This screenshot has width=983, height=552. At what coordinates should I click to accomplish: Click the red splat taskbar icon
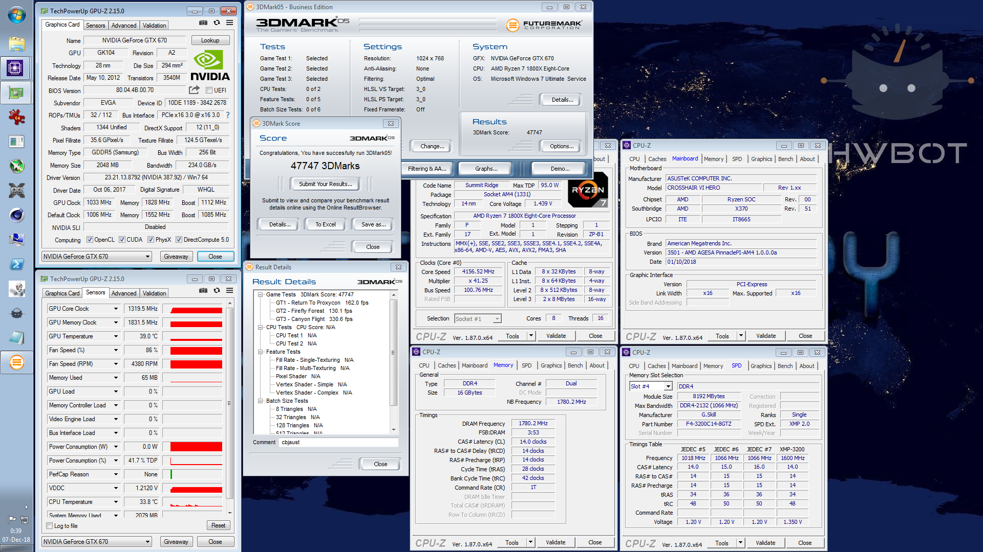16,117
